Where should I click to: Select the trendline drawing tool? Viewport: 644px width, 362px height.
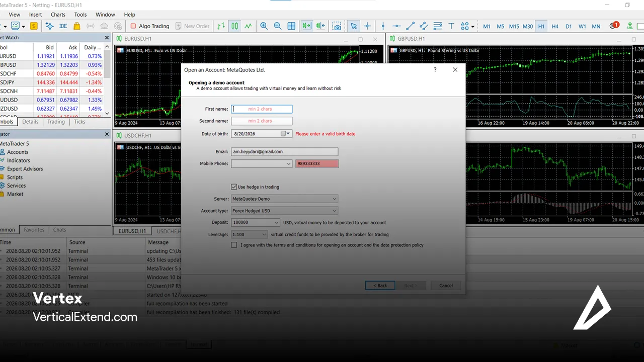[410, 26]
